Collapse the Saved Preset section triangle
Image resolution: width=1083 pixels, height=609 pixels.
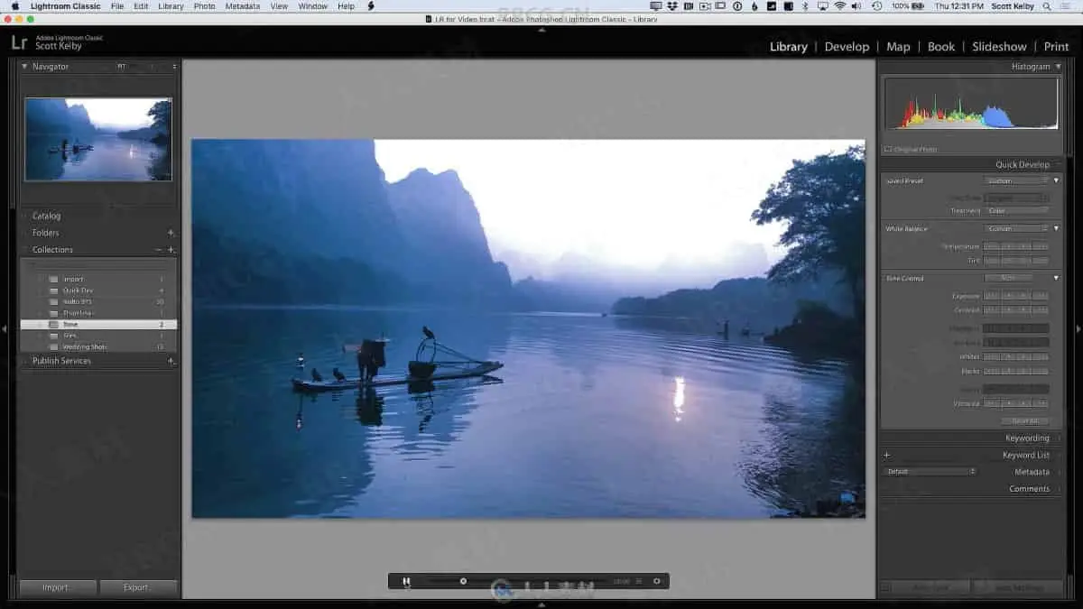point(1056,180)
